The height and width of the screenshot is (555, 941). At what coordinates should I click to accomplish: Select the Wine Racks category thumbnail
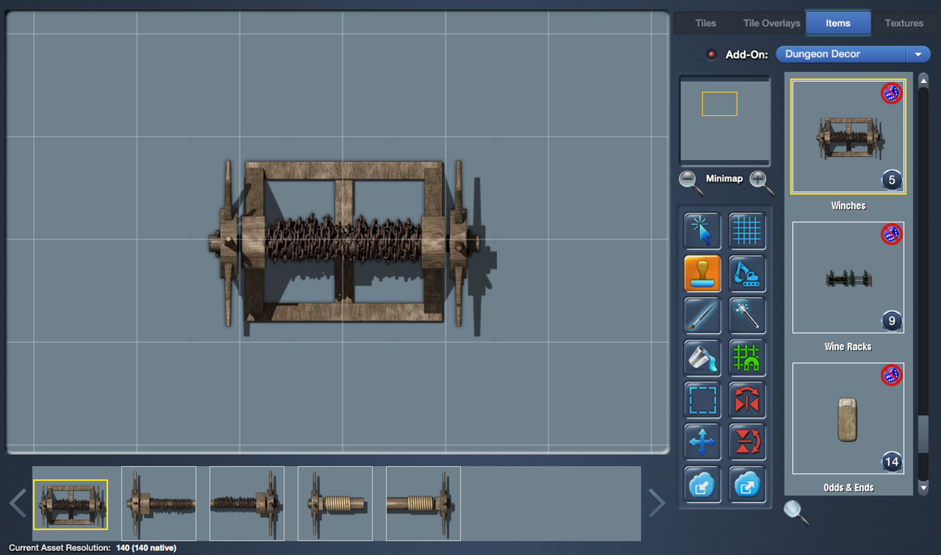pos(848,277)
